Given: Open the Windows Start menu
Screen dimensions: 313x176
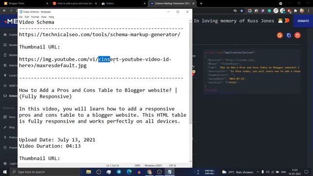Looking at the screenshot, I should point(5,172).
